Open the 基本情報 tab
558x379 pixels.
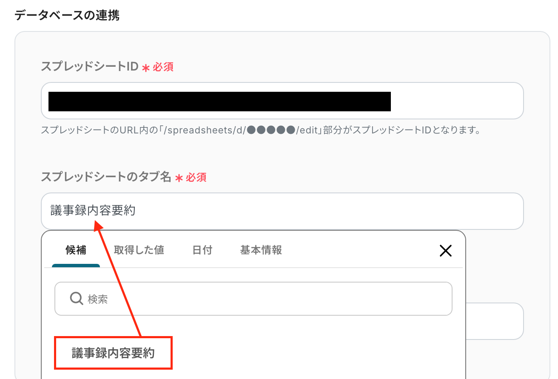click(x=261, y=250)
